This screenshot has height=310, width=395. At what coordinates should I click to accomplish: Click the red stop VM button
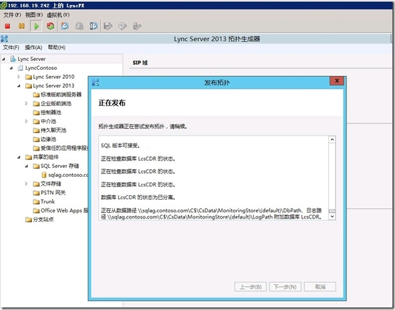click(x=8, y=26)
